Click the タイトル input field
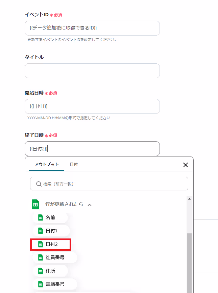Screen dimensions: 218x293 [92, 71]
